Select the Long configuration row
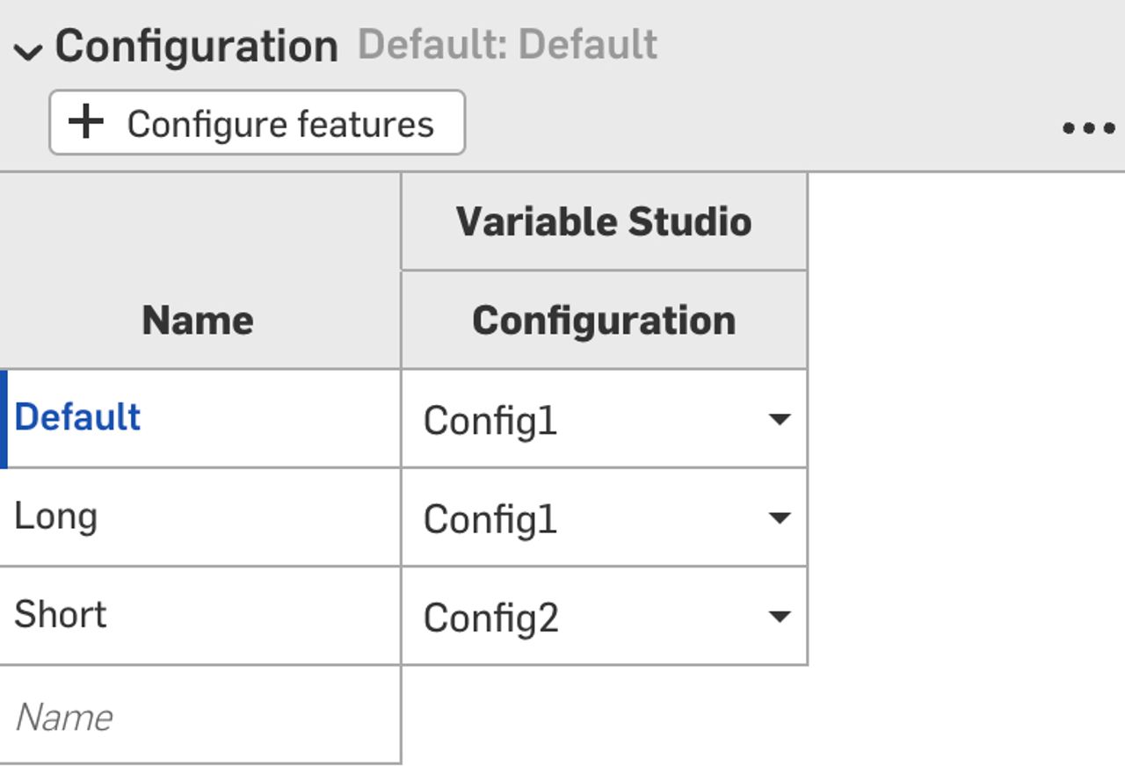The image size is (1125, 766). (x=57, y=517)
